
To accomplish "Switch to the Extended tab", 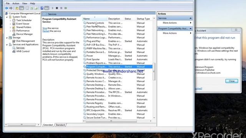I will tap(48, 125).
